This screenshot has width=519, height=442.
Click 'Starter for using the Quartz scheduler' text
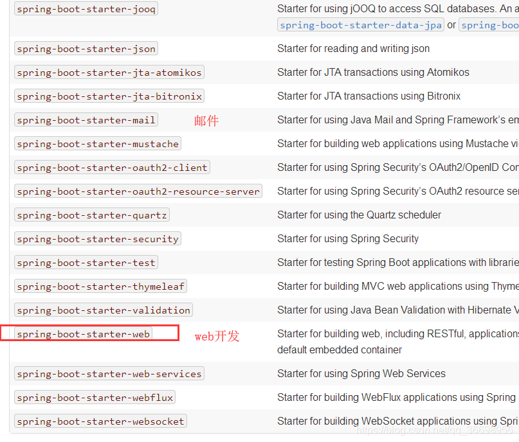pyautogui.click(x=359, y=215)
